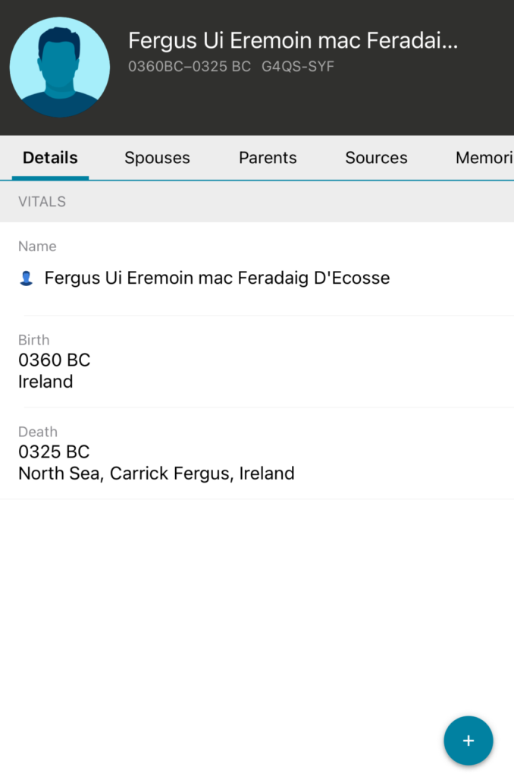Click the Name field label
The image size is (514, 777).
37,247
